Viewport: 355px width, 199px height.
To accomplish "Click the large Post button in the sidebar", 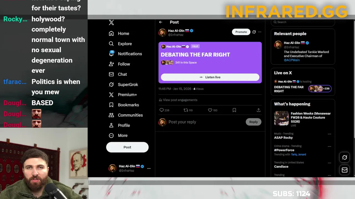I will click(127, 147).
